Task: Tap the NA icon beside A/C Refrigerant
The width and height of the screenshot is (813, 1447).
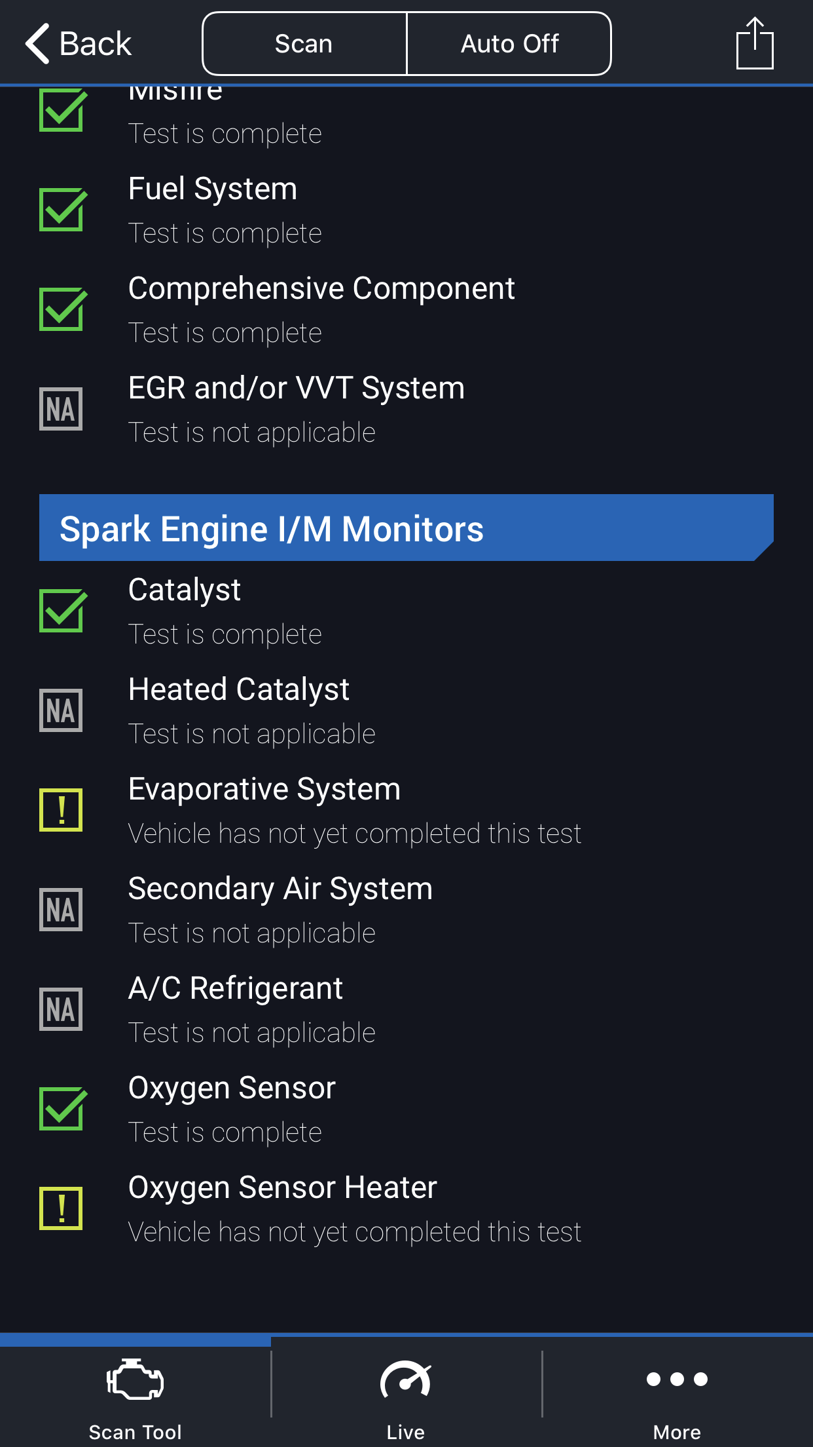Action: click(x=61, y=1009)
